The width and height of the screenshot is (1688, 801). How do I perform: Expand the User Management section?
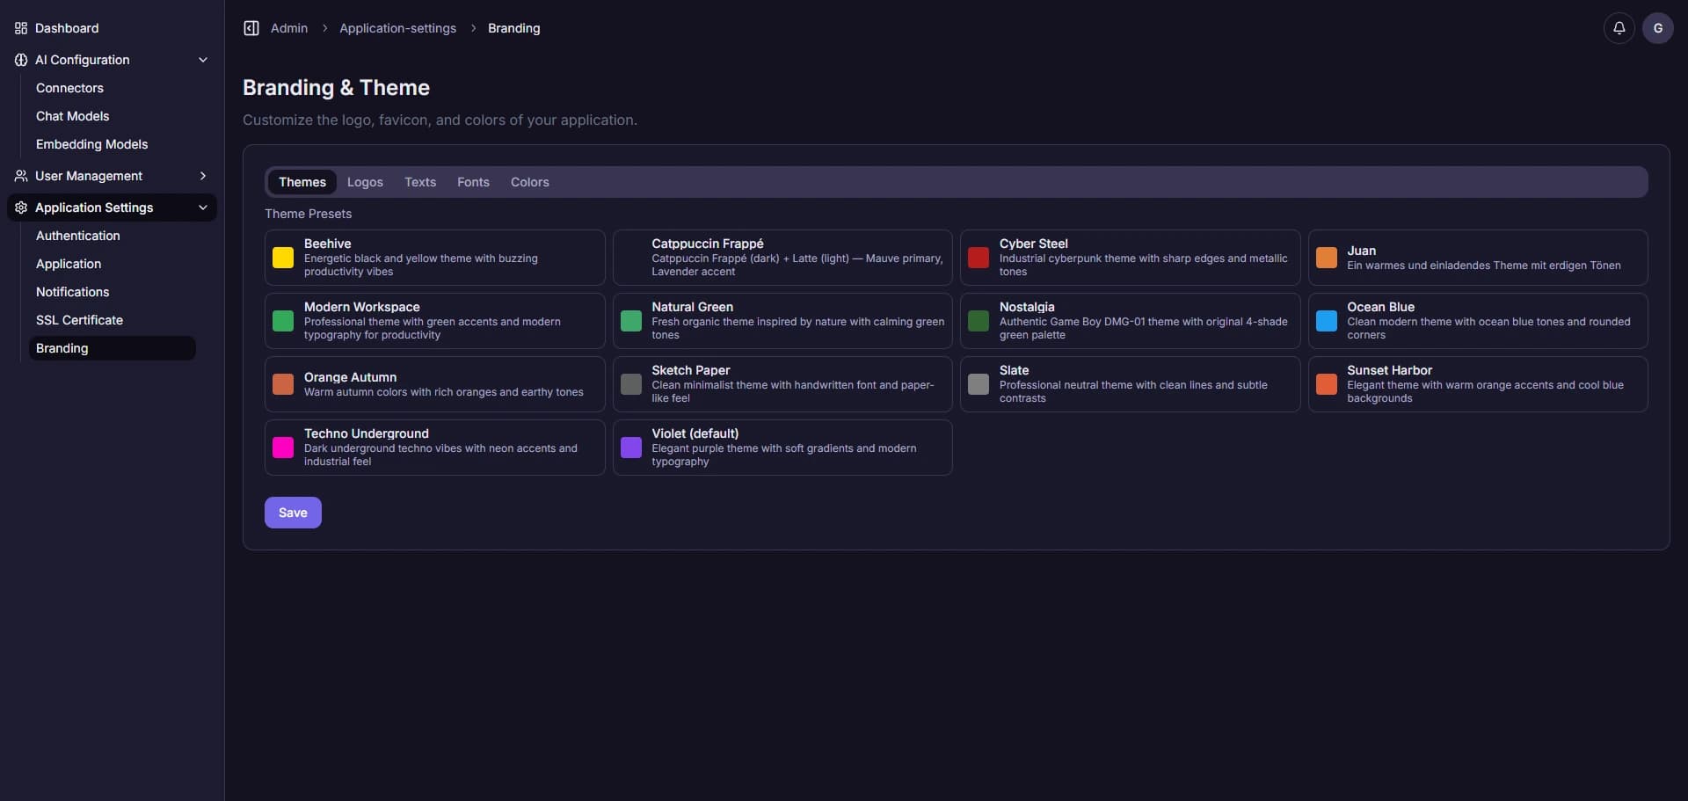(x=203, y=176)
